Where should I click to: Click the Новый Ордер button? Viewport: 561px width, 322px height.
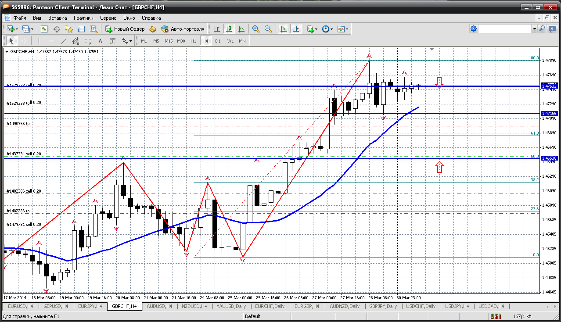(x=125, y=29)
